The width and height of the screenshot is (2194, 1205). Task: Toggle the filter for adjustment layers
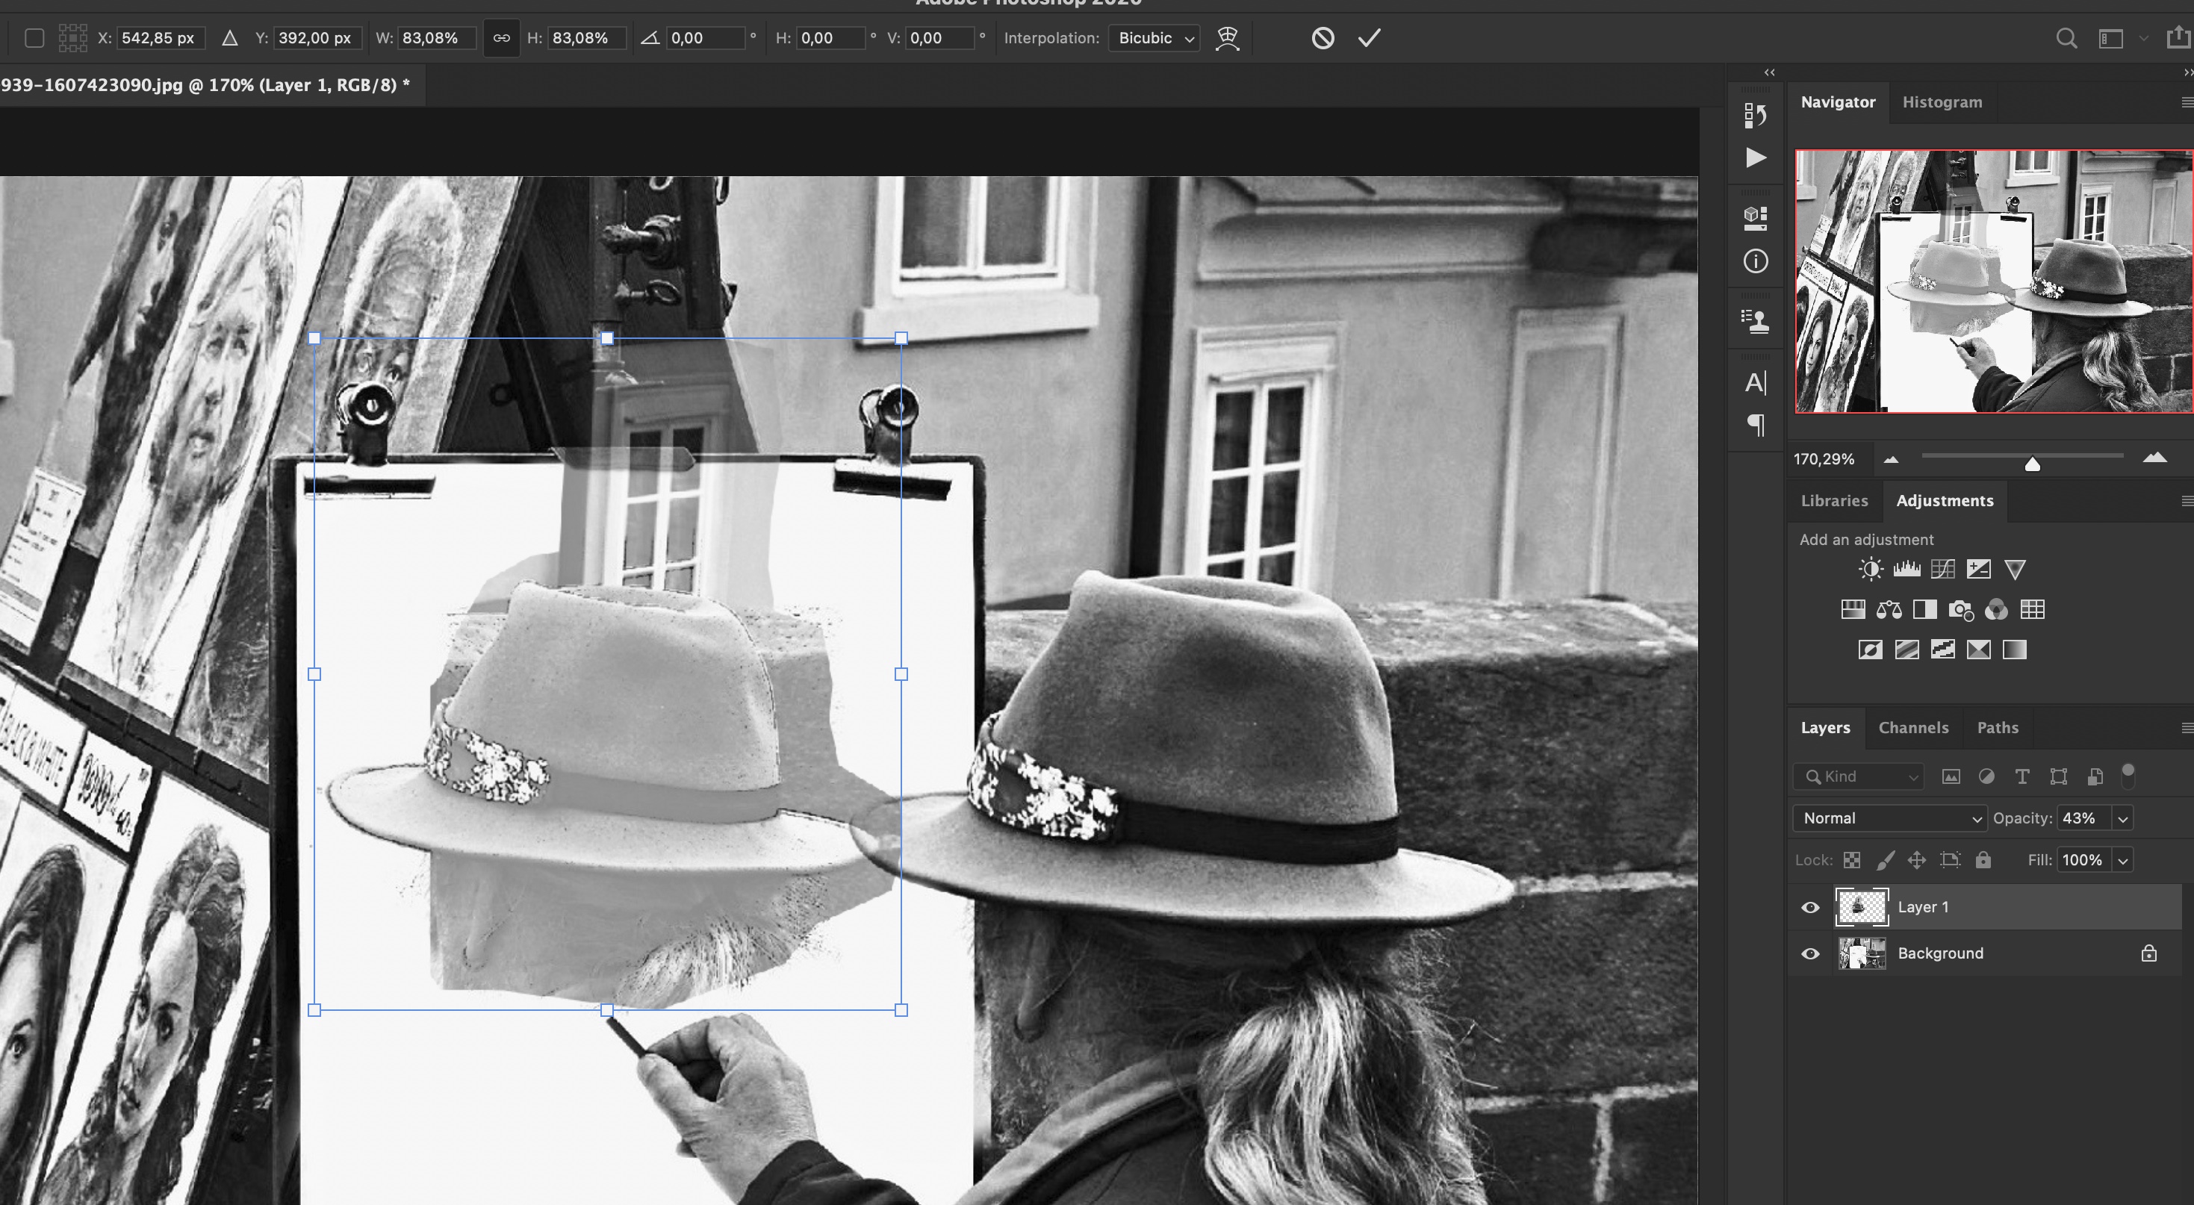[1986, 776]
